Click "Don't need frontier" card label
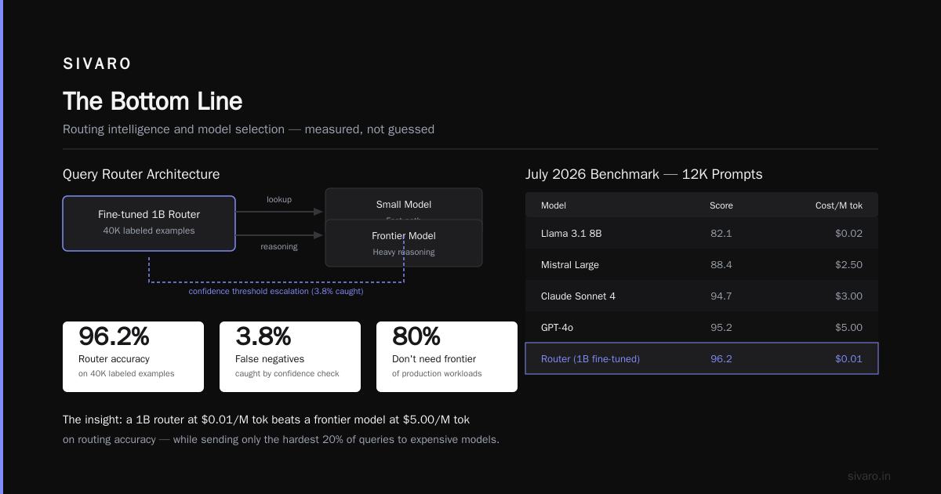 [434, 358]
